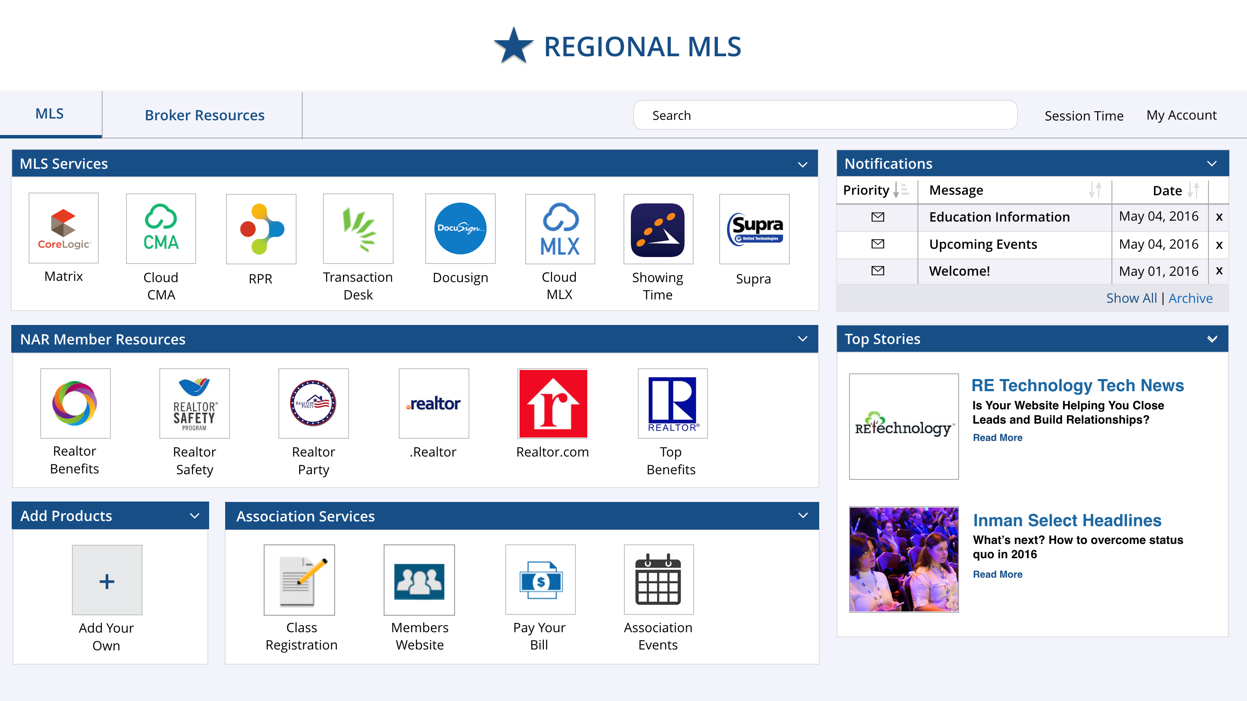The width and height of the screenshot is (1247, 701).
Task: Click the Add Your Own plus tile
Action: pos(107,580)
